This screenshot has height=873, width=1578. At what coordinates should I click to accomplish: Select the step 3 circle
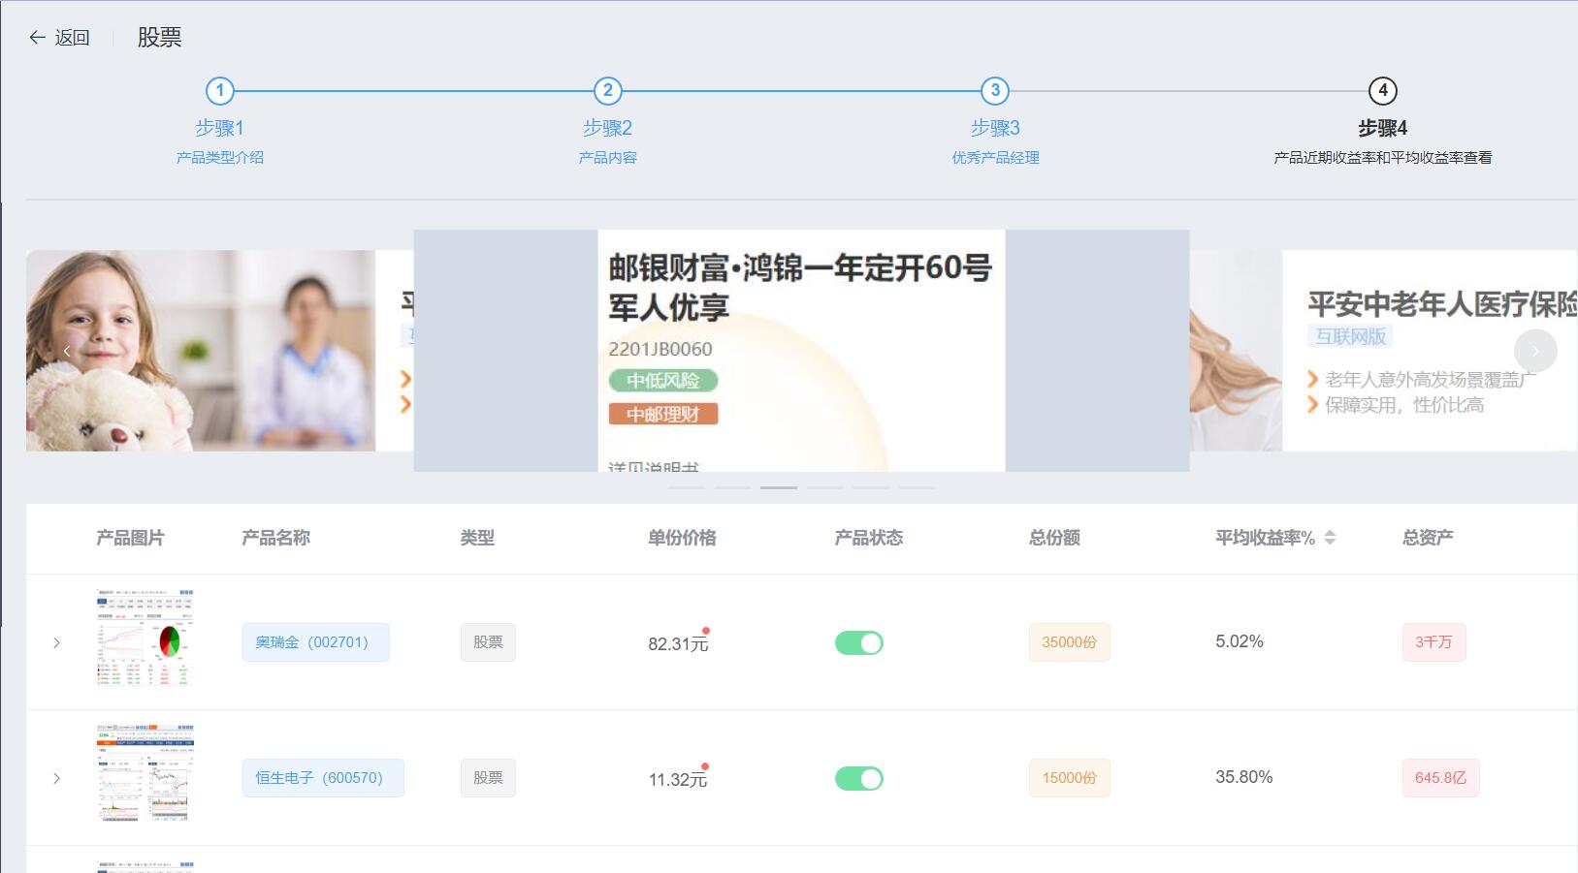click(995, 91)
